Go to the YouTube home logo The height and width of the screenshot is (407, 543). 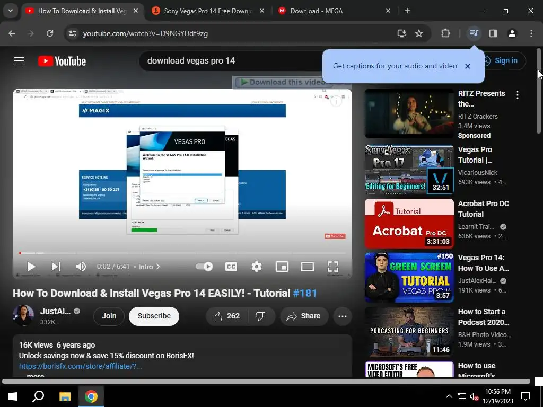coord(62,61)
